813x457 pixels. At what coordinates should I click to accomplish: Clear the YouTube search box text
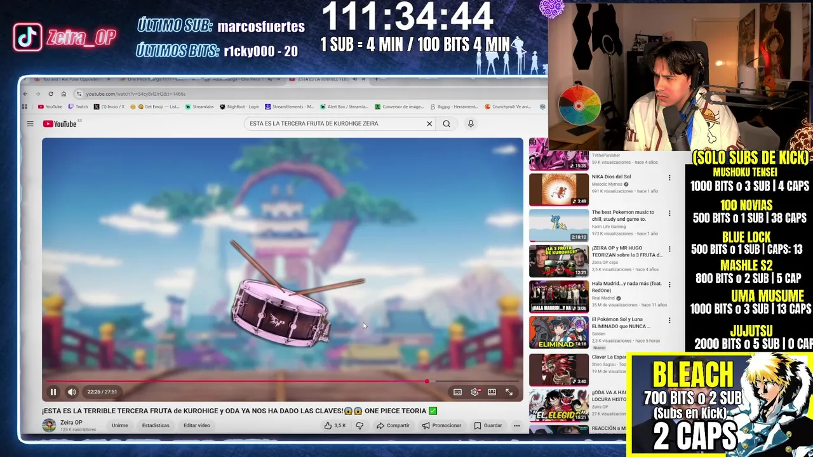click(x=429, y=124)
